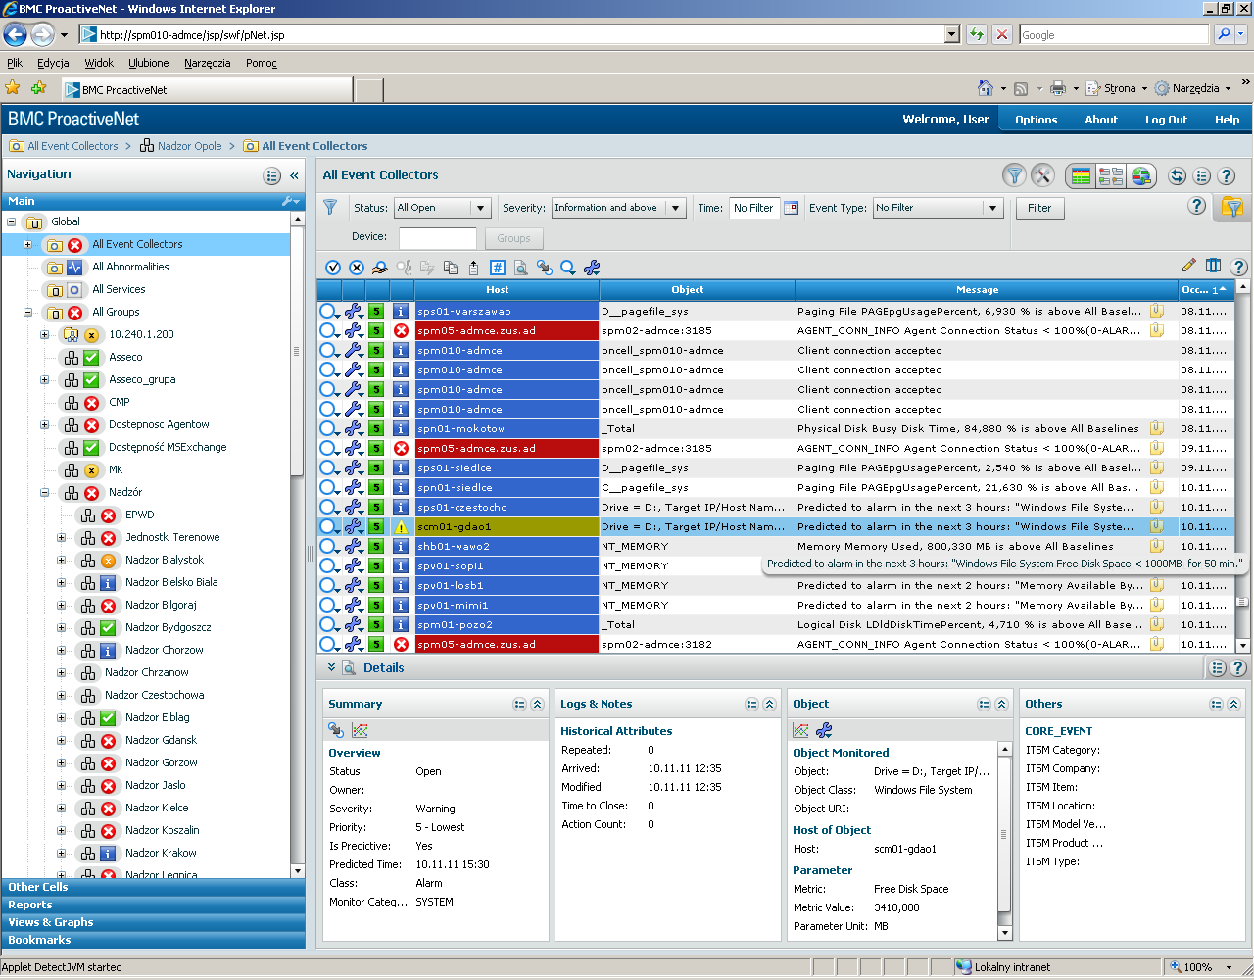This screenshot has width=1254, height=980.
Task: Click the Device input field
Action: click(x=437, y=238)
